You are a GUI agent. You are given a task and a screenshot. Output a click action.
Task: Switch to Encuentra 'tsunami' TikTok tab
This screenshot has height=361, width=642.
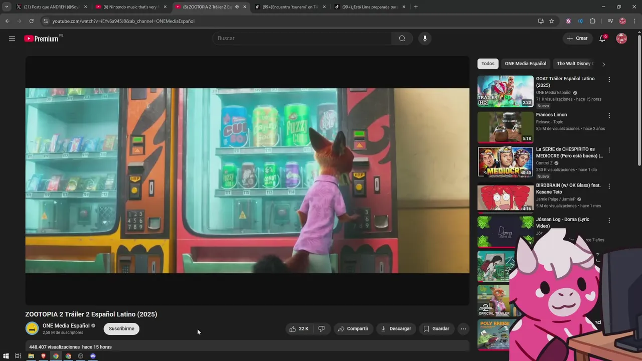[x=291, y=7]
